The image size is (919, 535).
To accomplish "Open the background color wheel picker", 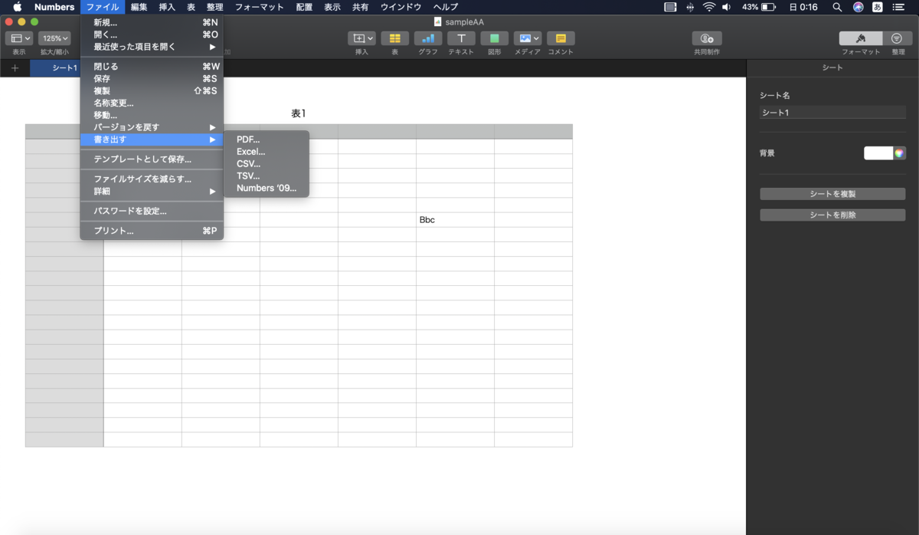I will click(x=900, y=153).
